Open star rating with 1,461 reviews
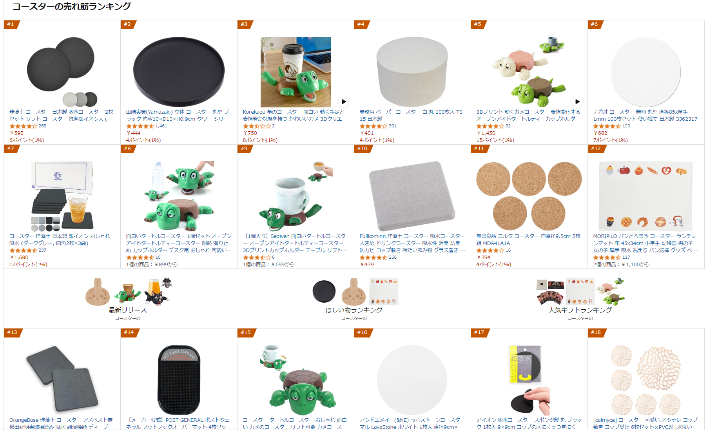Image resolution: width=718 pixels, height=430 pixels. pos(140,126)
